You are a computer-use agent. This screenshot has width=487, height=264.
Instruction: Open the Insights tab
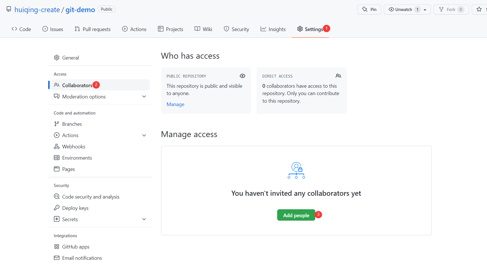[273, 29]
